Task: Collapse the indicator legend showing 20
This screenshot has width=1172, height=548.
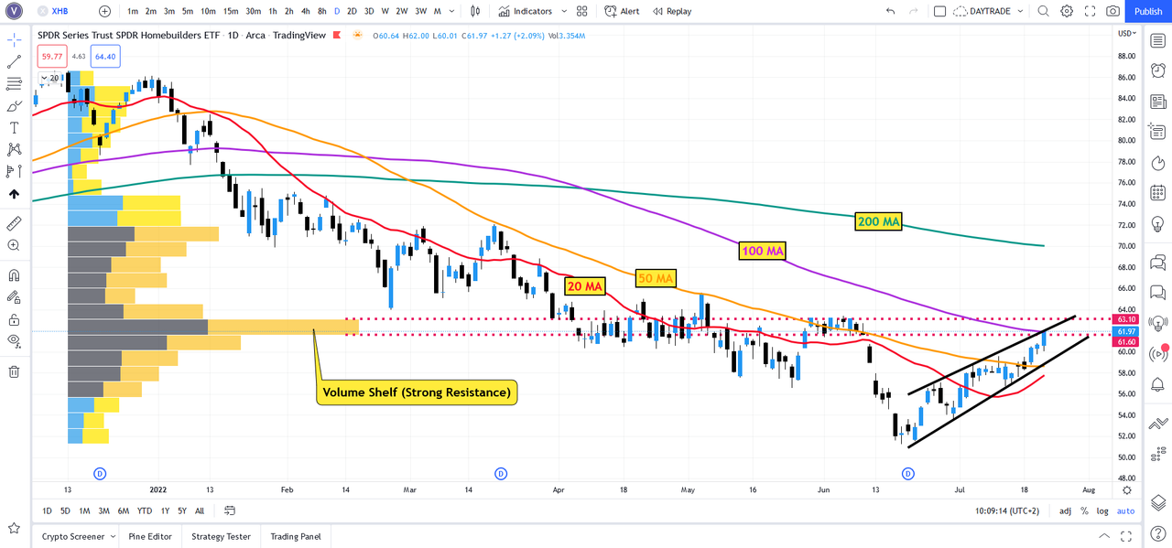Action: point(43,79)
